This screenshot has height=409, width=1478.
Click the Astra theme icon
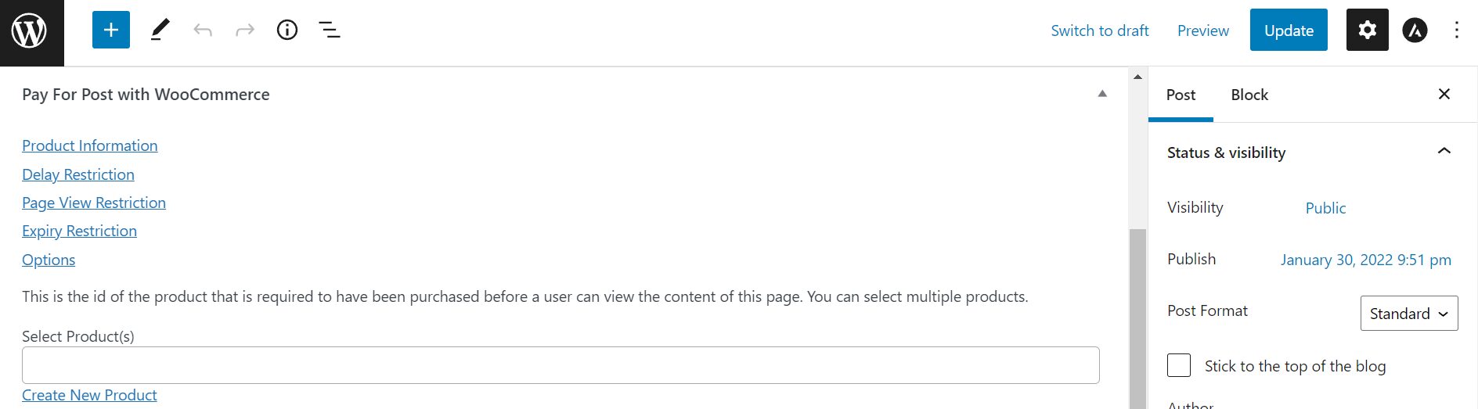[1415, 30]
